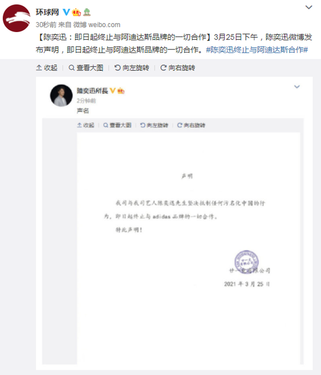Open hashtag #陈奕迅终止与阿迪达斯合作#
Viewport: 321px width, 375px height.
coord(257,50)
